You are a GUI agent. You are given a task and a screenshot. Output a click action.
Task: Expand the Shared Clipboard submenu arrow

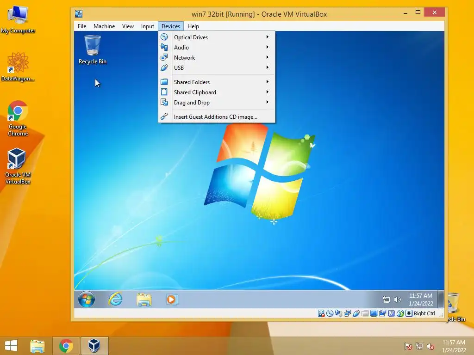(268, 92)
